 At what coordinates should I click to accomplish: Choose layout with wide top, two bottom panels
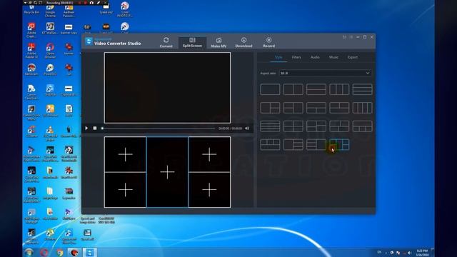pyautogui.click(x=316, y=108)
